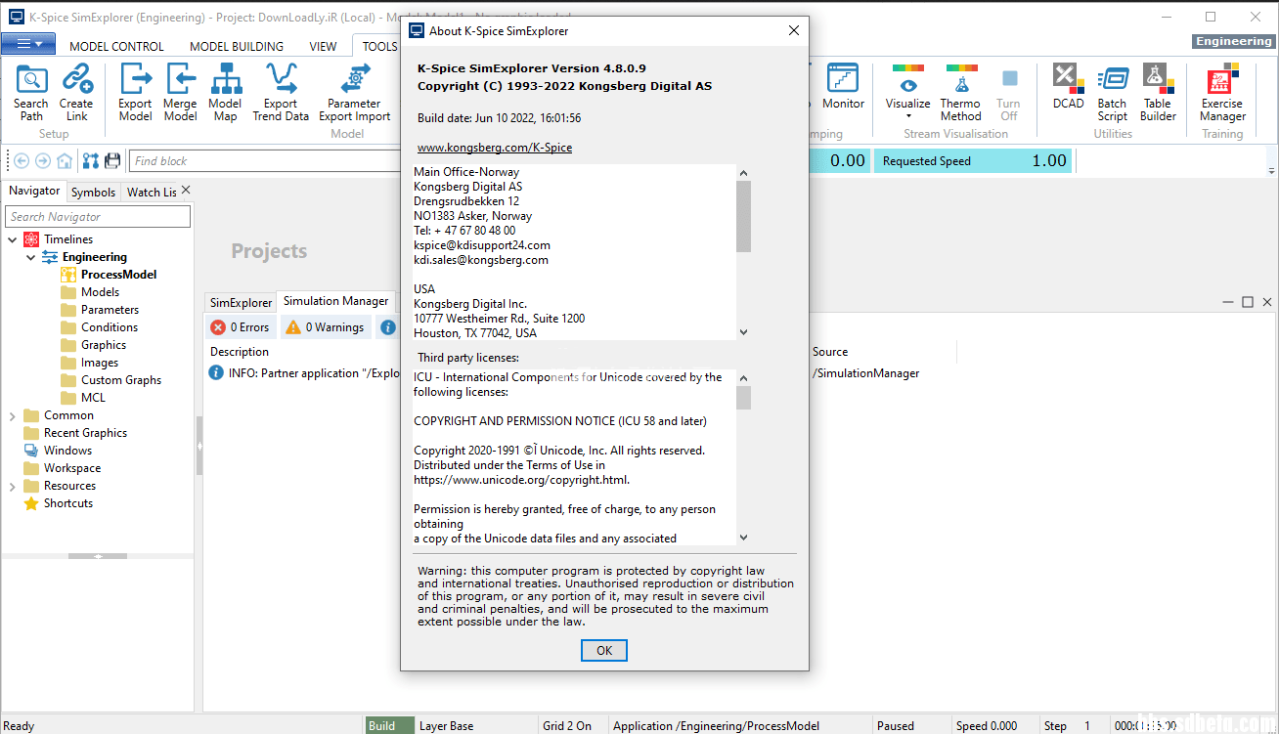Click the connection routing icon beside Home

[x=91, y=160]
